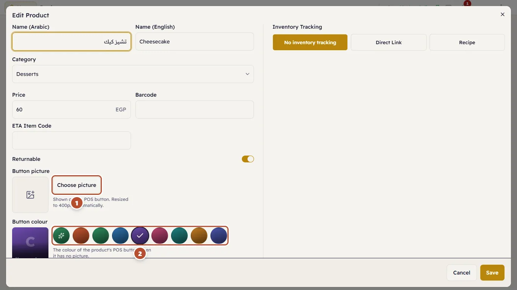
Task: Choose the Recipe inventory tracking option
Action: pyautogui.click(x=467, y=42)
